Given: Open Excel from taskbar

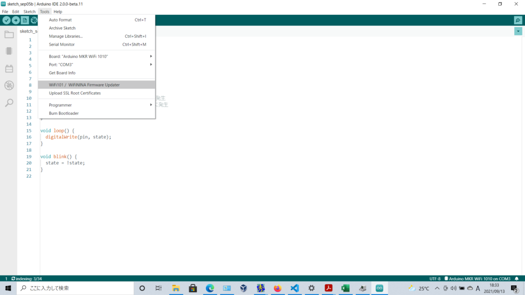Looking at the screenshot, I should point(346,288).
